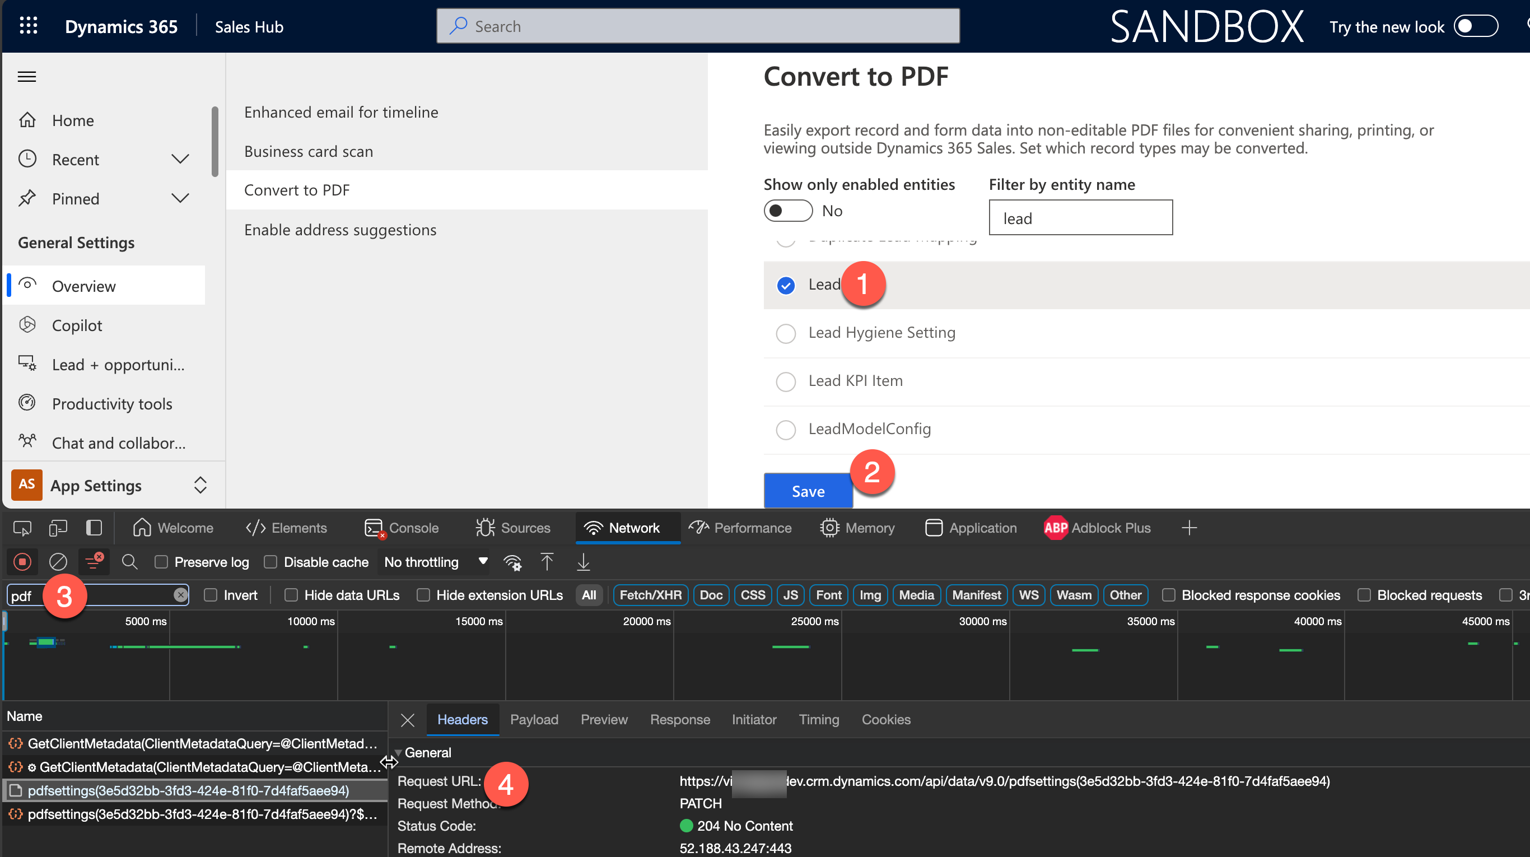Open the Sources DevTools tab
1530x857 pixels.
pyautogui.click(x=513, y=528)
